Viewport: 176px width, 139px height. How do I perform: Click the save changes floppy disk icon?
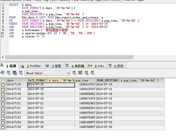(x=80, y=73)
